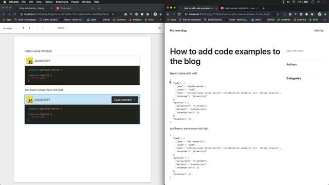Screen dimensions: 329x185
Task: Click the Apple logo menu
Action: pyautogui.click(x=5, y=2)
